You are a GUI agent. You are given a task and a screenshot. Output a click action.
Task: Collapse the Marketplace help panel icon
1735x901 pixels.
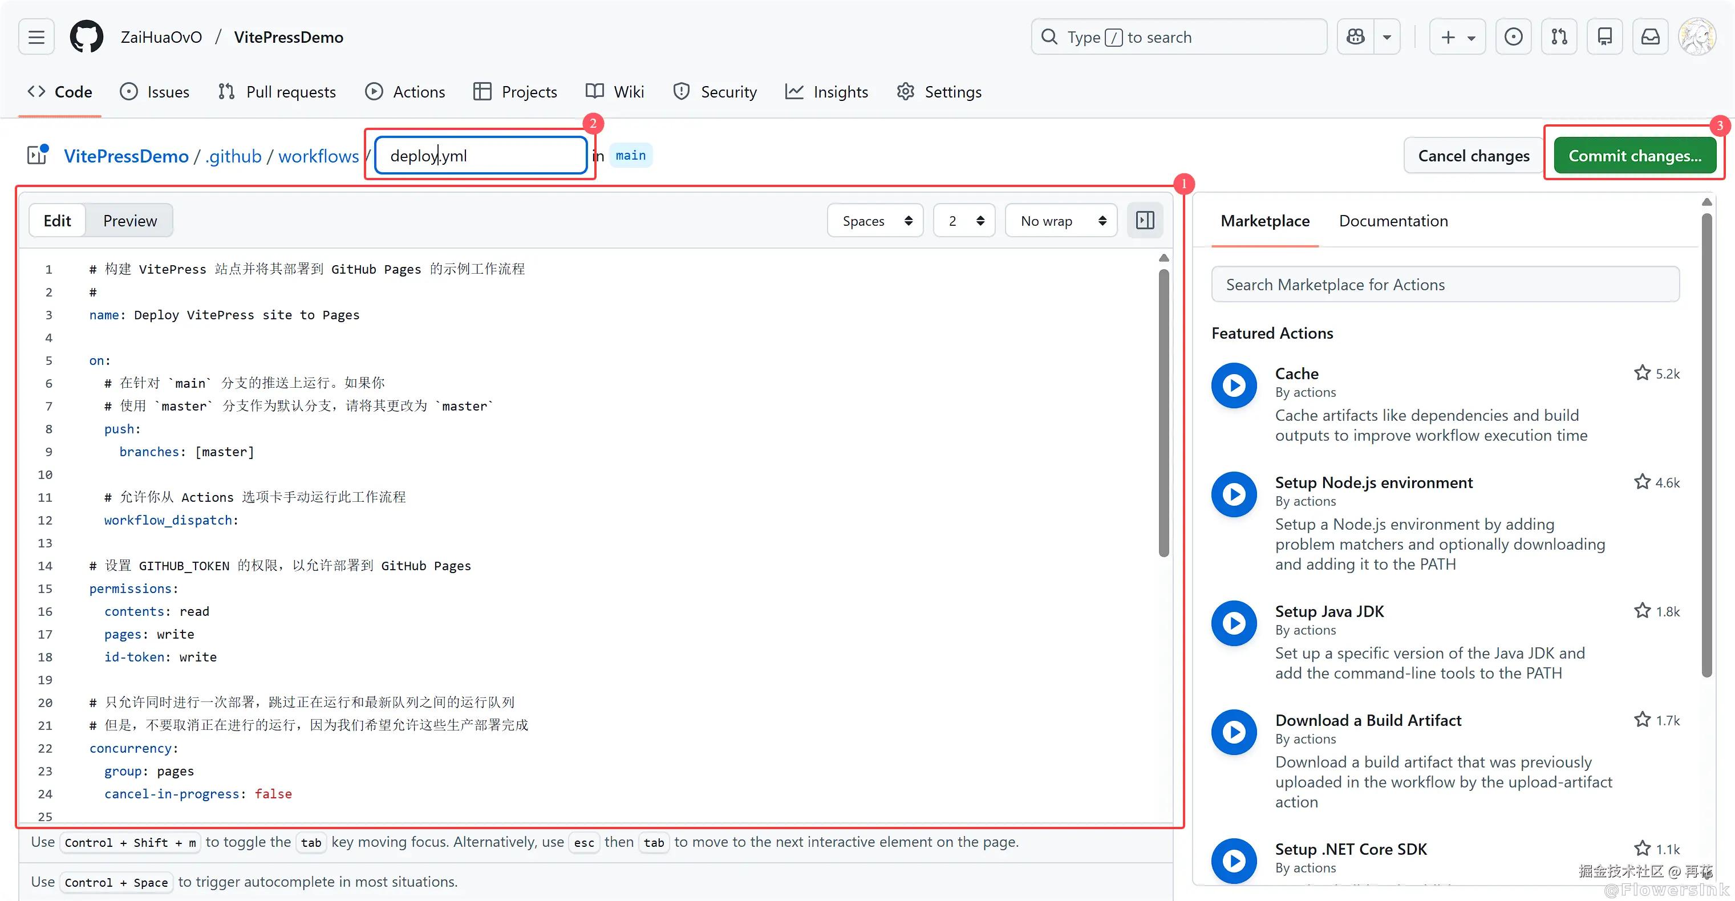pos(1145,220)
